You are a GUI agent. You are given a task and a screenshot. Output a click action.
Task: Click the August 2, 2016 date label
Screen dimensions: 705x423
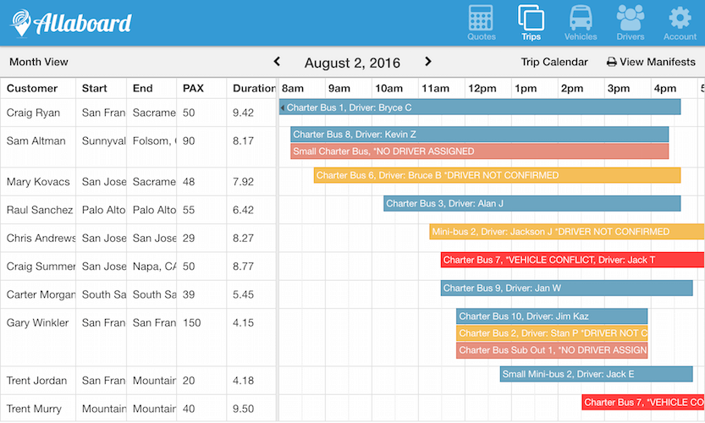coord(352,63)
